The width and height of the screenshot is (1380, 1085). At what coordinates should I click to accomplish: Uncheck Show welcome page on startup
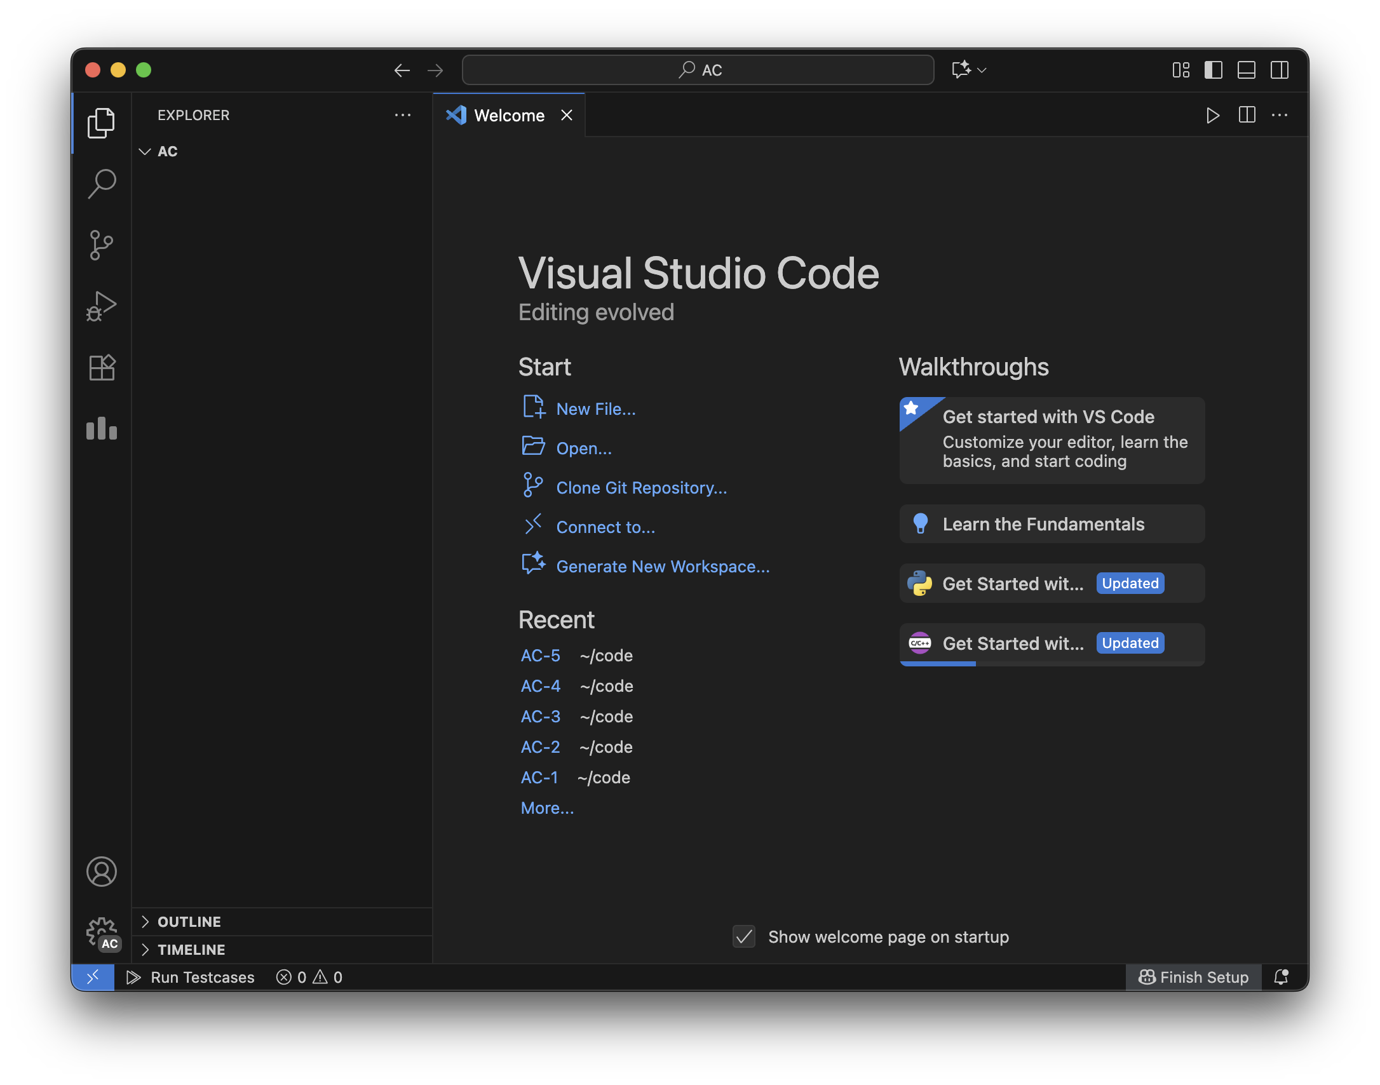744,936
